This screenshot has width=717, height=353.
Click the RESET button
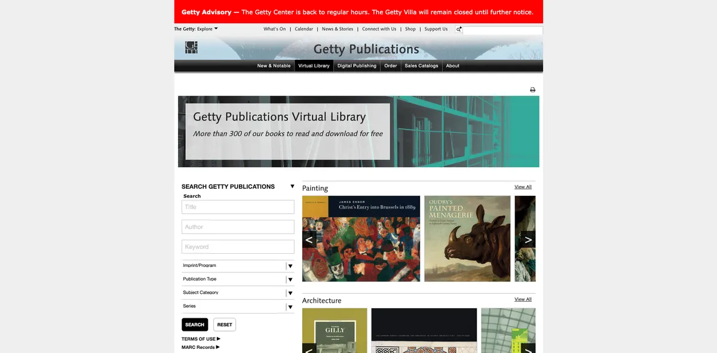[225, 324]
